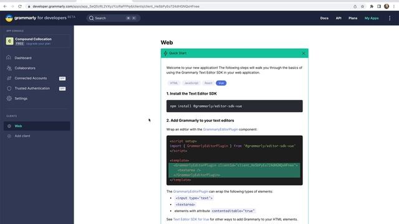Go forward in the browser
Viewport: 399px width, 224px height.
pyautogui.click(x=12, y=6)
